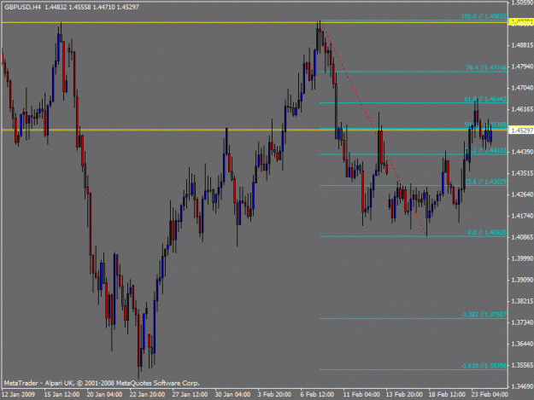Click the 1.36440 price scale value
534x400 pixels.
point(522,344)
